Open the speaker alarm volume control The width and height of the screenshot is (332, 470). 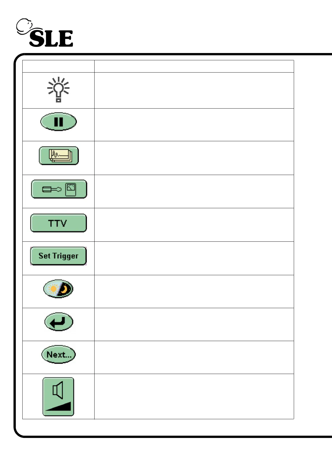click(58, 397)
